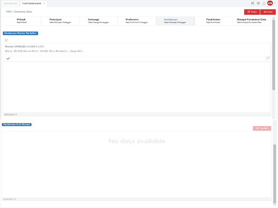Open the Pribadi step tab
Viewport: 278px width, 208px height.
point(21,21)
